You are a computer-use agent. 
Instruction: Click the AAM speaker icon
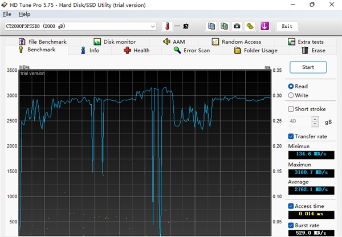pos(166,42)
